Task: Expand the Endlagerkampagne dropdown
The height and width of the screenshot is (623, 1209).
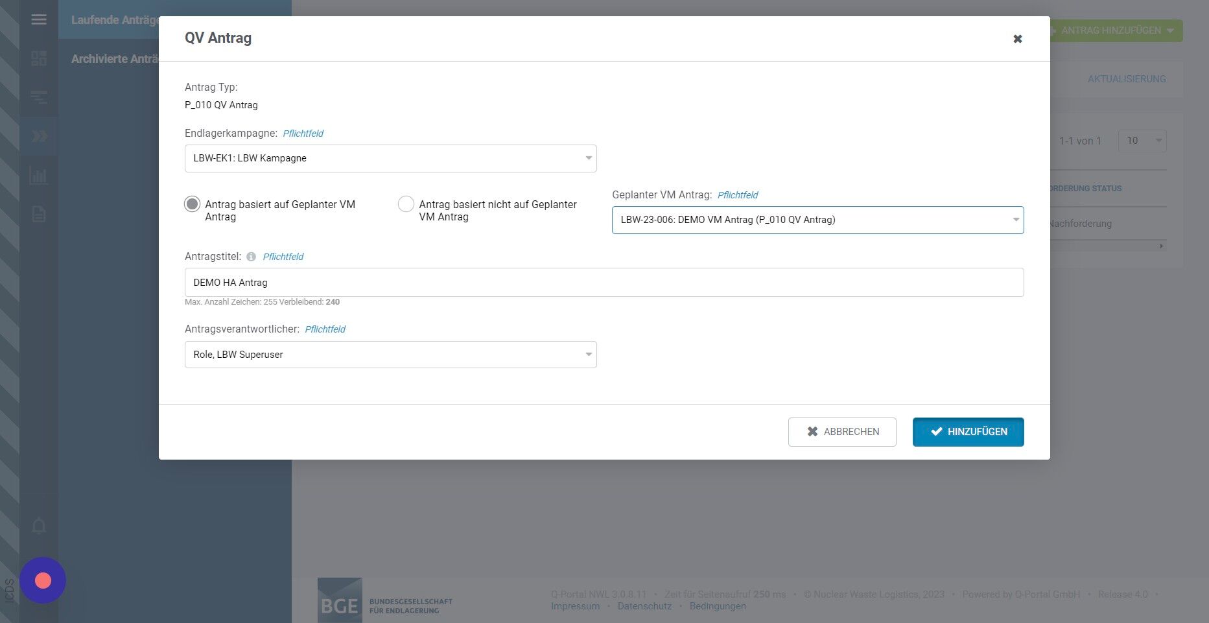Action: (x=390, y=158)
